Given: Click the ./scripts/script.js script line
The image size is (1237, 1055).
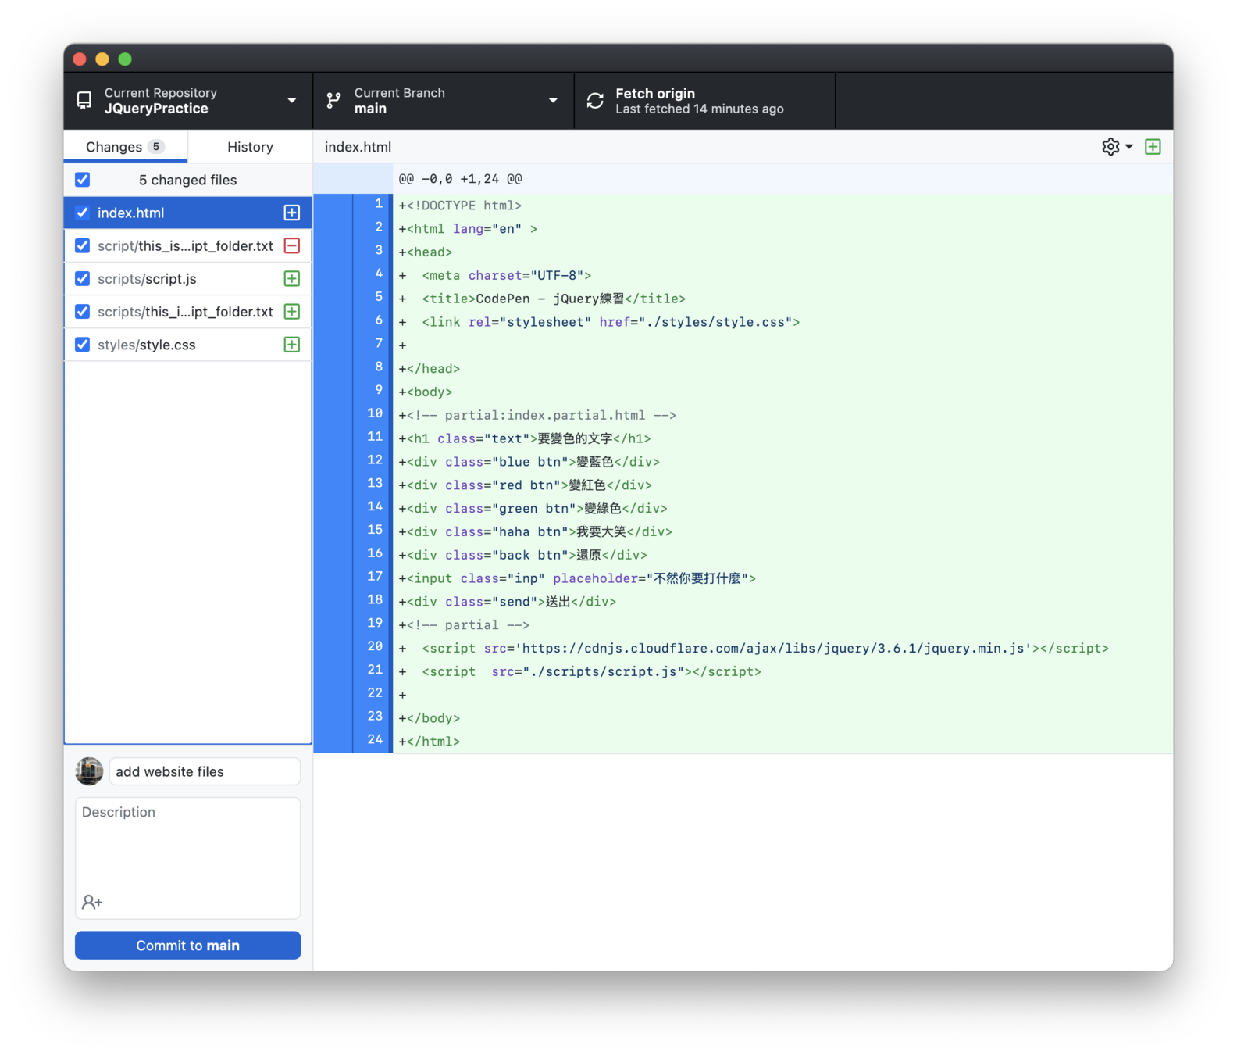Looking at the screenshot, I should (782, 671).
